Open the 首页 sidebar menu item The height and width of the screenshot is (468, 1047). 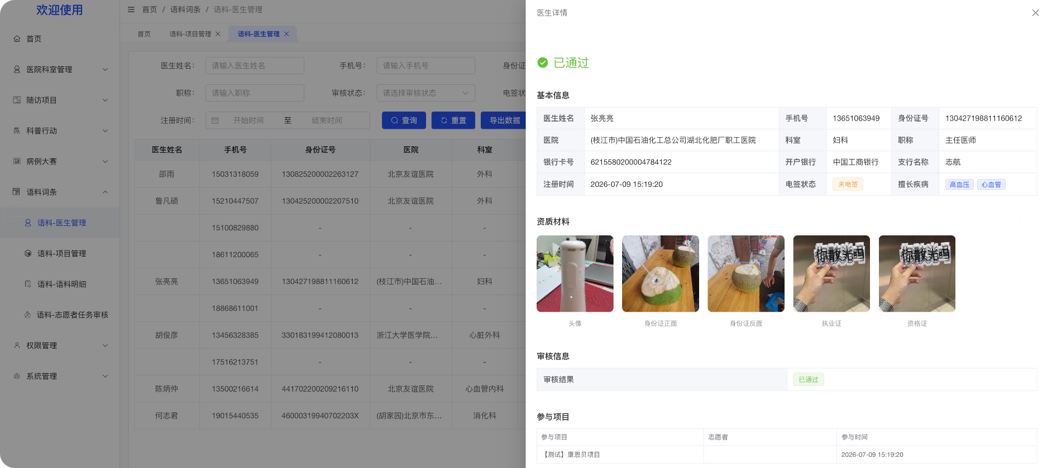(60, 38)
